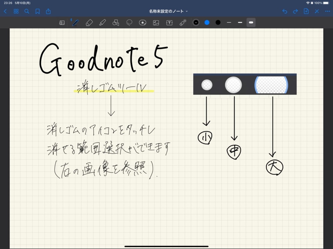
Task: Choose the black pen color
Action: pos(218,22)
